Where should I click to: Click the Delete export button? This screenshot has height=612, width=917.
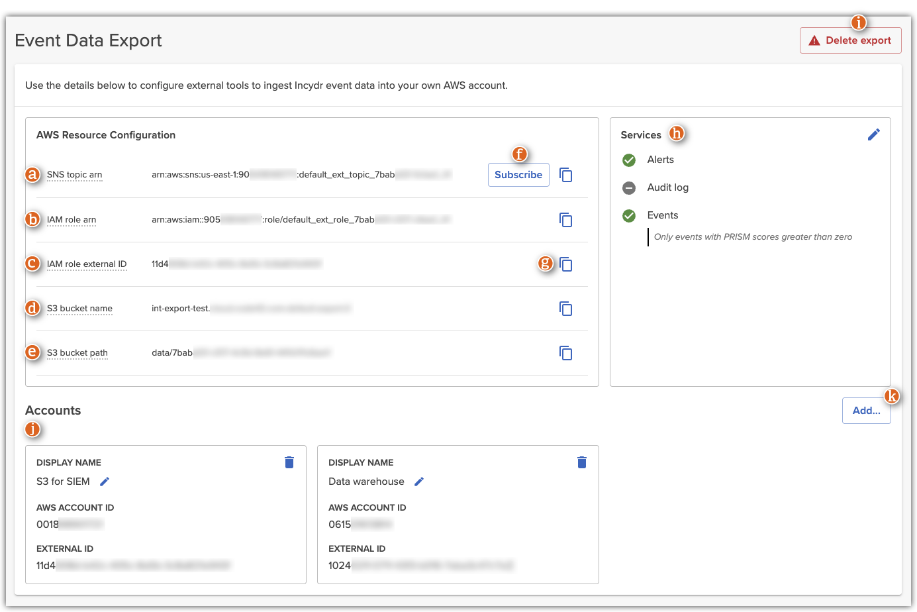[x=850, y=40]
